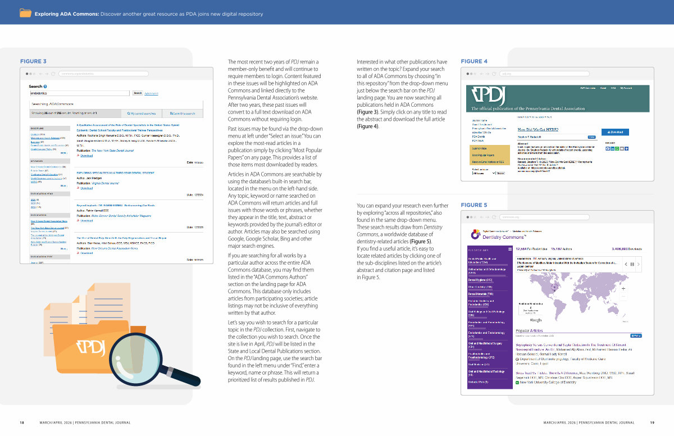Click the email share icon in Figure 4
This screenshot has width=674, height=436.
[x=621, y=148]
